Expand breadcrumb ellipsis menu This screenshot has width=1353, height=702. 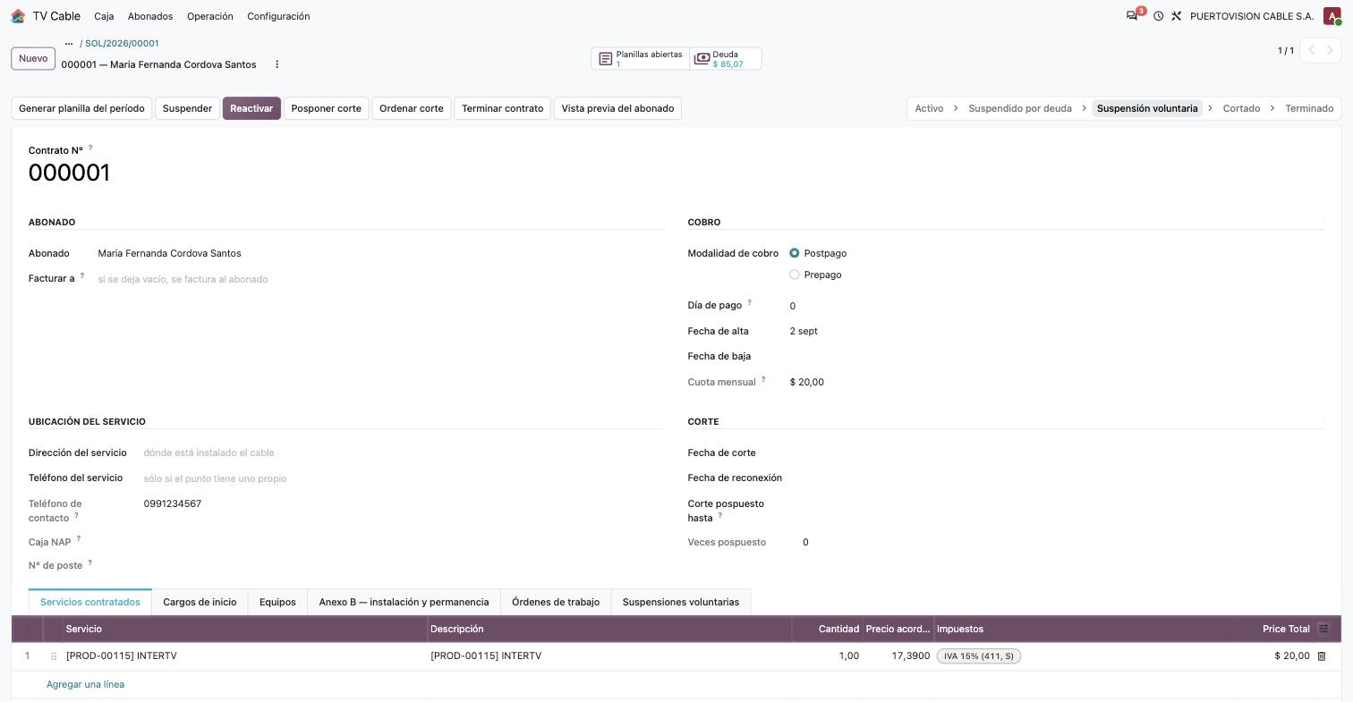[69, 43]
